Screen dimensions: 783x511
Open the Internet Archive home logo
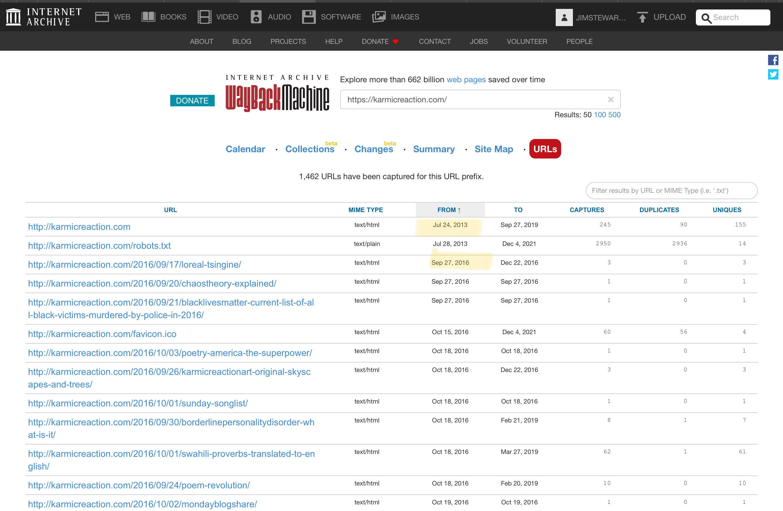click(44, 17)
